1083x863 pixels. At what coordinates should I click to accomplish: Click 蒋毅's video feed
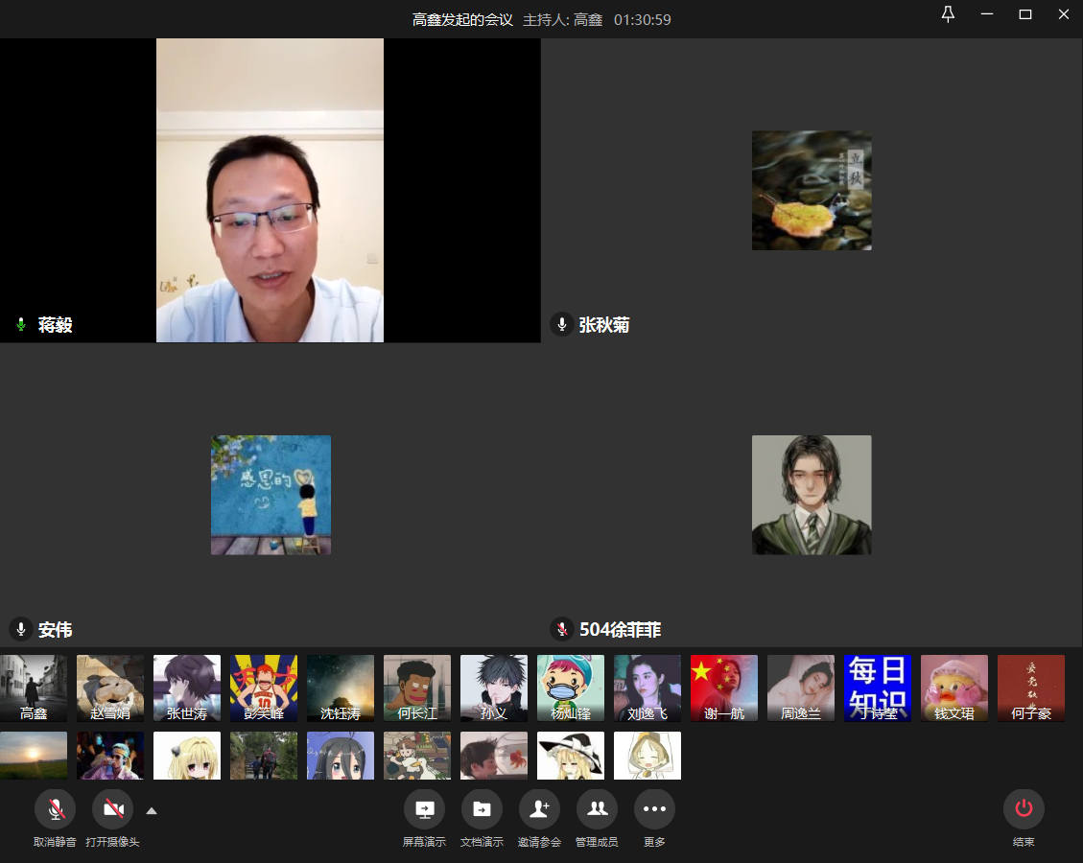[x=270, y=190]
